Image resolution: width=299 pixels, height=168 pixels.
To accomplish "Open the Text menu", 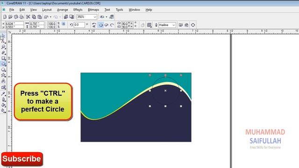I will (107, 9).
